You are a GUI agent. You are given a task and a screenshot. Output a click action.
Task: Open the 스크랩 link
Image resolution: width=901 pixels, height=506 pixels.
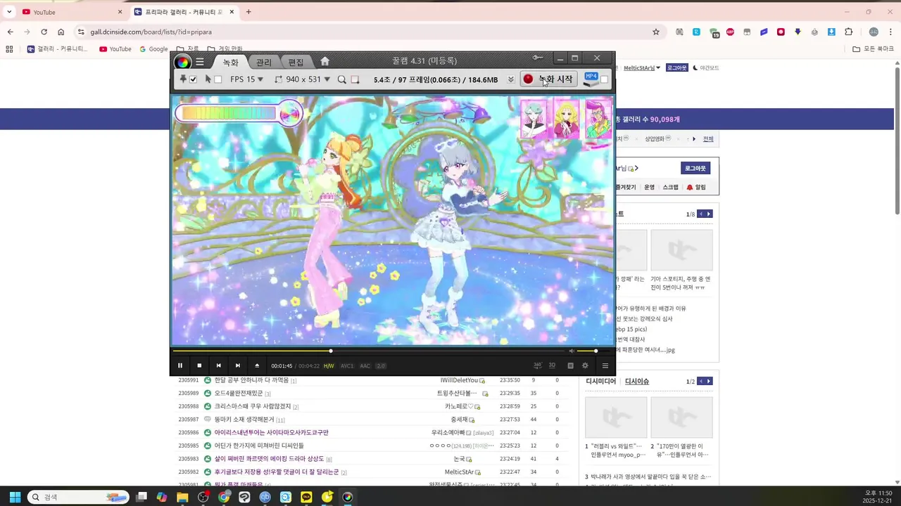tap(671, 187)
